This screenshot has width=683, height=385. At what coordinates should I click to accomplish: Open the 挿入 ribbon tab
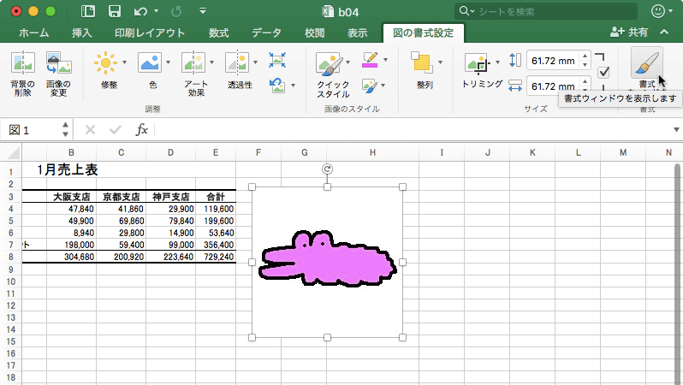pos(82,33)
